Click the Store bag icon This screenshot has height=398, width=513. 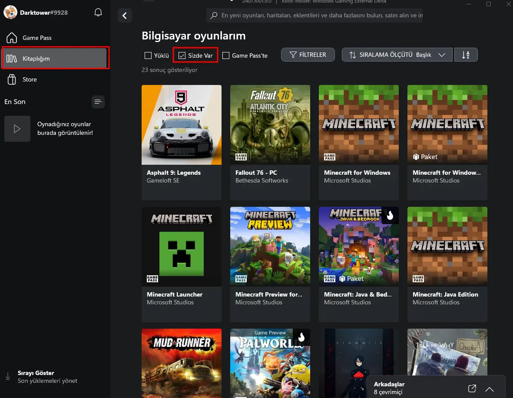(12, 79)
